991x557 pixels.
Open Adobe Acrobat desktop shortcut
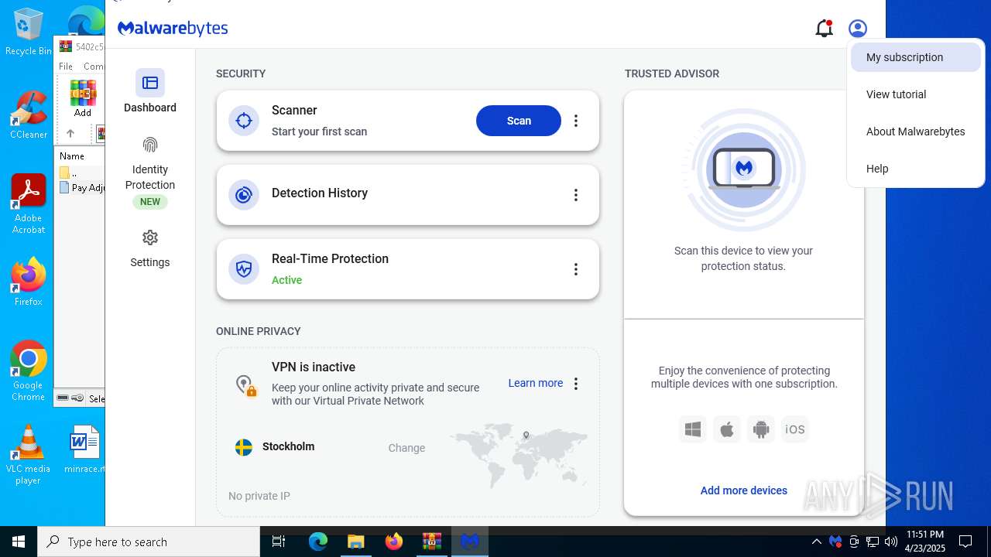[28, 204]
